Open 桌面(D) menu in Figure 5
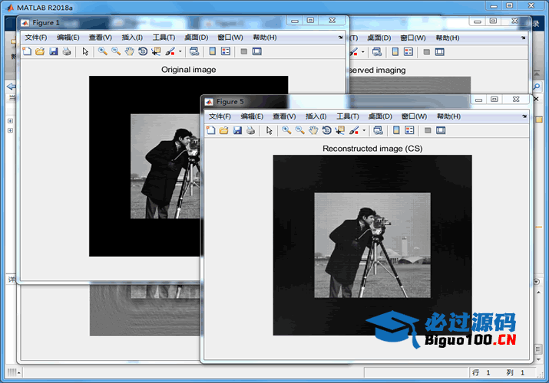 click(x=380, y=116)
